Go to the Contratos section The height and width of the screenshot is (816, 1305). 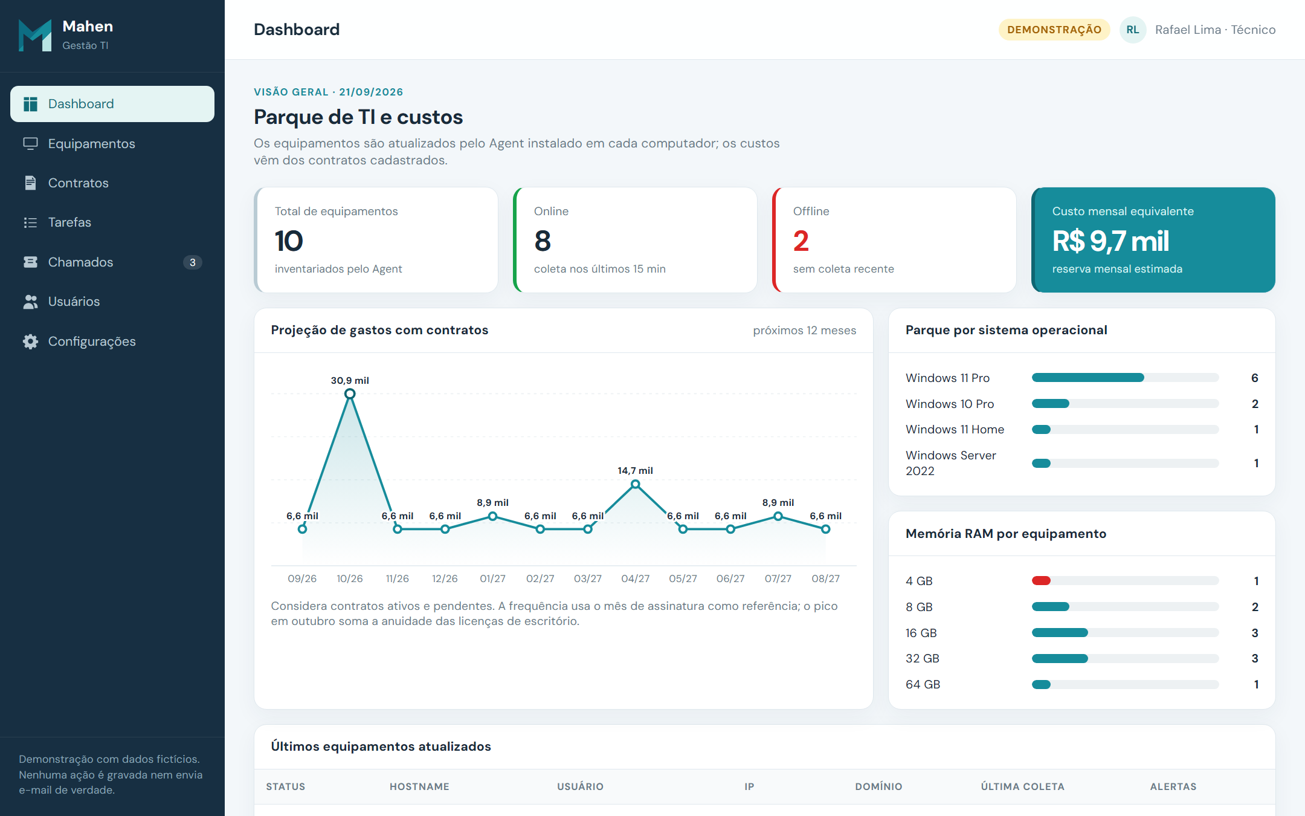112,183
